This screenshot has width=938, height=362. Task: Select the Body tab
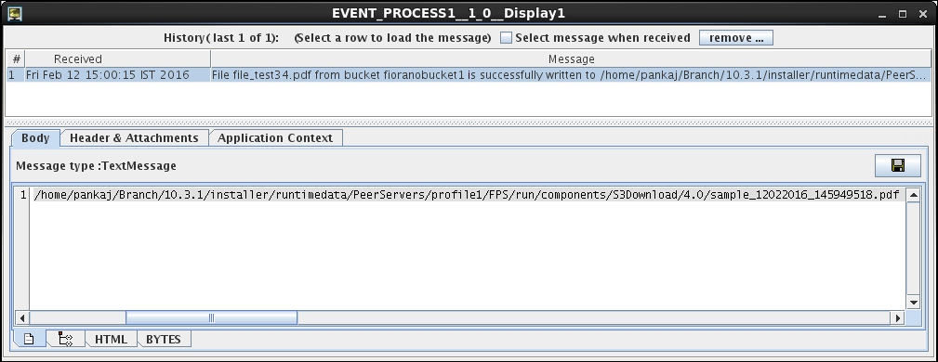coord(35,138)
